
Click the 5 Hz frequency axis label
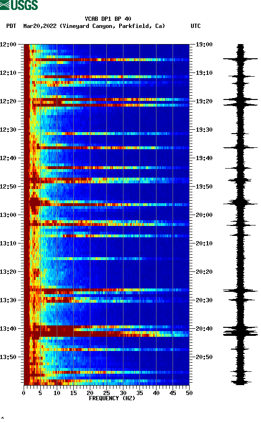(40, 393)
